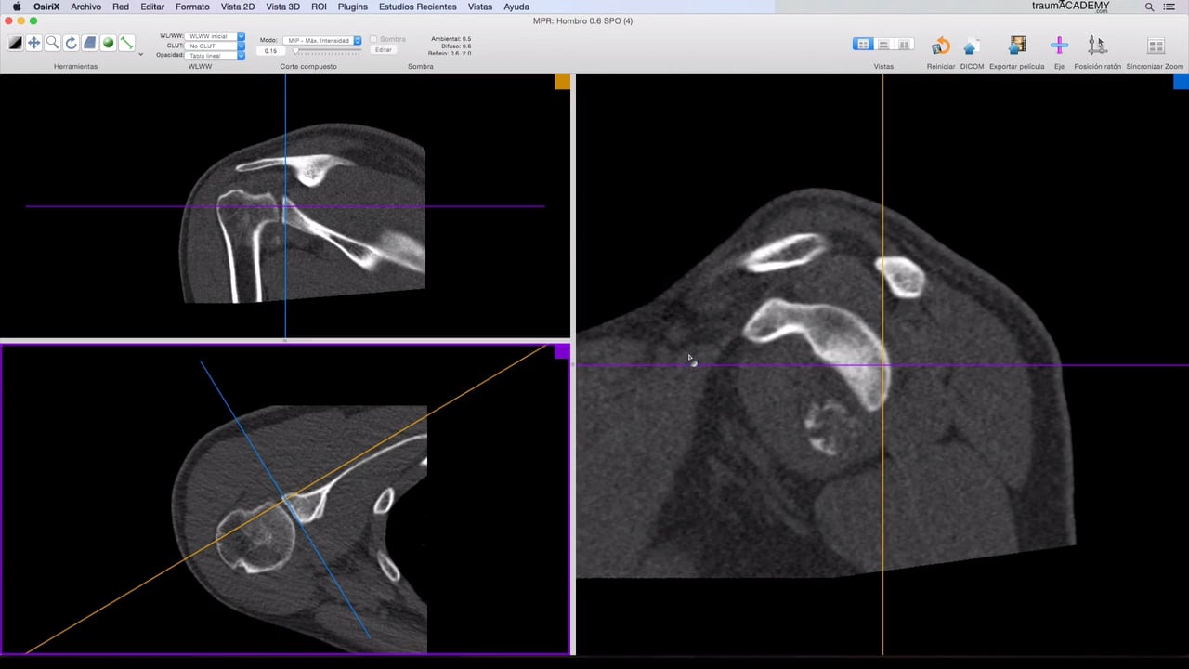Screen dimensions: 1189x669
Task: Select the WL/WW contrast tool
Action: click(15, 43)
